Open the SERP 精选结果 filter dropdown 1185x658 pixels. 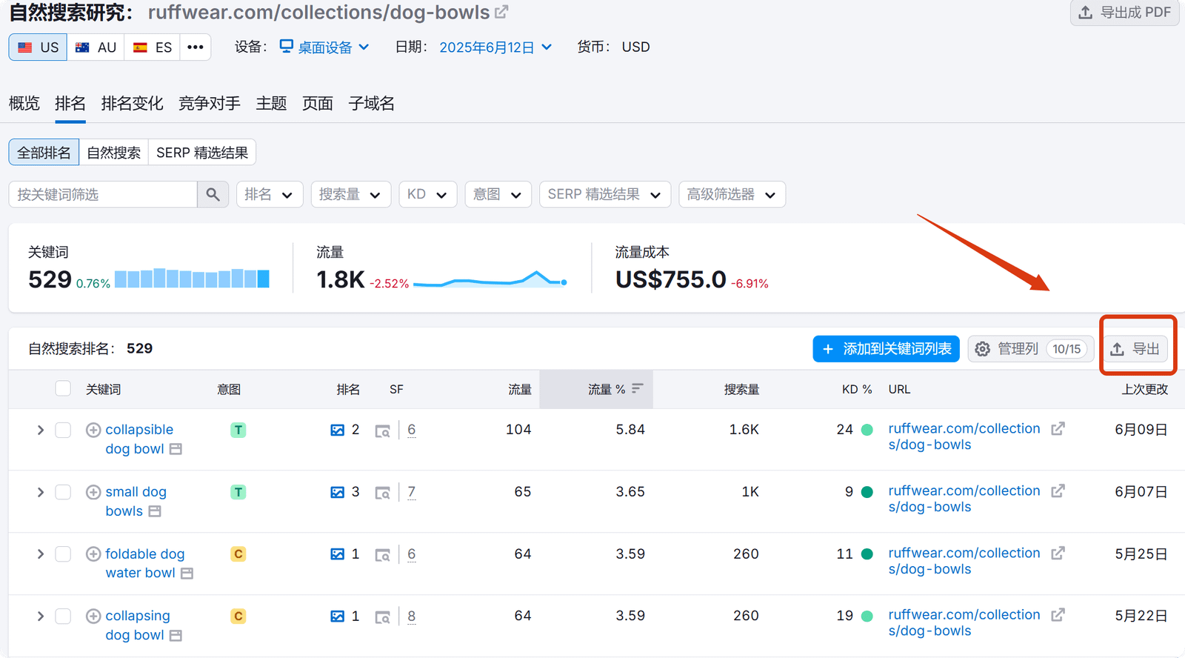(x=605, y=194)
